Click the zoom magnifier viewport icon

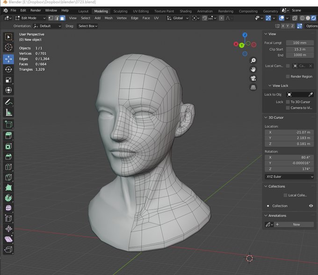pos(253,60)
